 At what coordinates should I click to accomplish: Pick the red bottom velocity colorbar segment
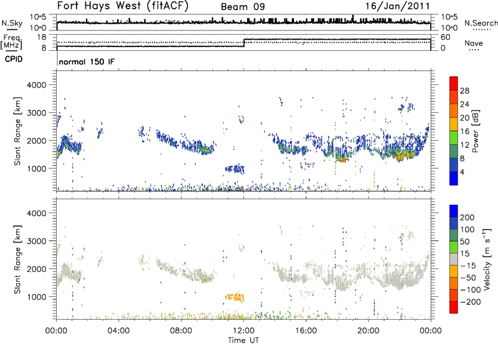pyautogui.click(x=454, y=307)
